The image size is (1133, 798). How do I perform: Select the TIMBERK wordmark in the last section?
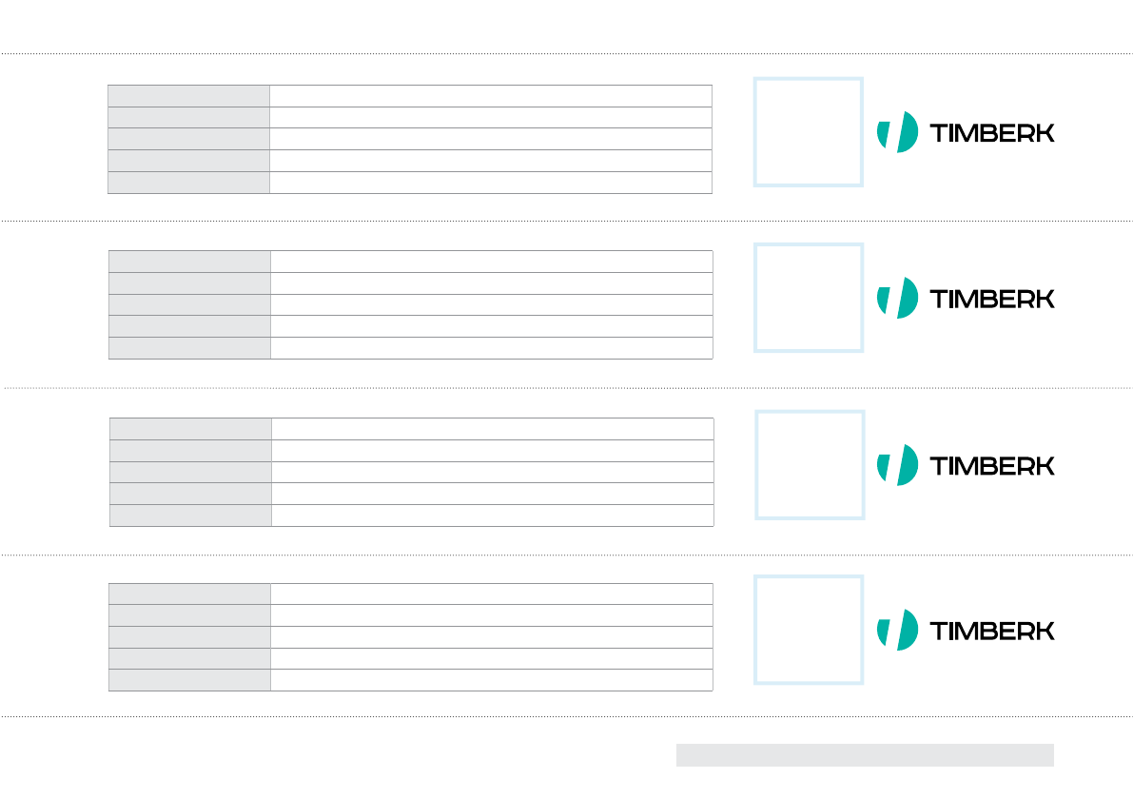[992, 632]
